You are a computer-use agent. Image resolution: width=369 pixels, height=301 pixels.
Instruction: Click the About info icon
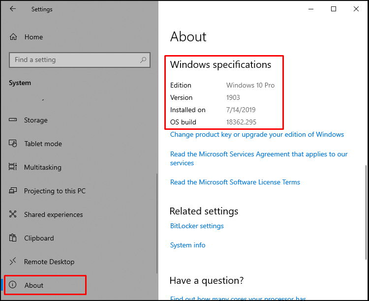click(x=13, y=285)
